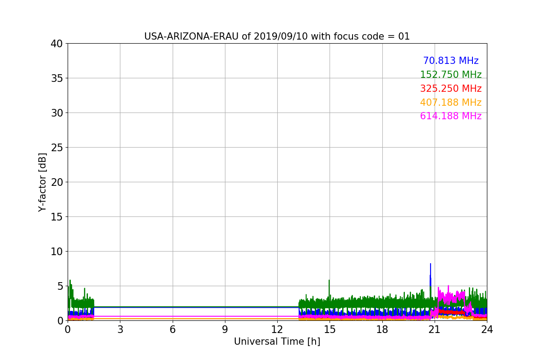The width and height of the screenshot is (541, 360).
Task: Click the Y-factor [dB] axis label
Action: [42, 182]
